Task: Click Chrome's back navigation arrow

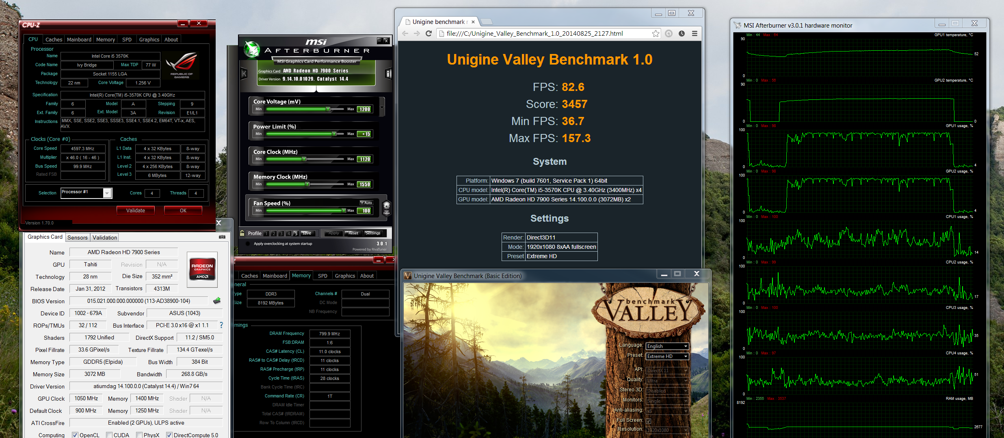Action: click(405, 34)
